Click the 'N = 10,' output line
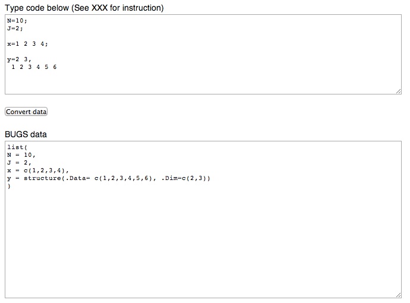410x303 pixels. [x=21, y=154]
